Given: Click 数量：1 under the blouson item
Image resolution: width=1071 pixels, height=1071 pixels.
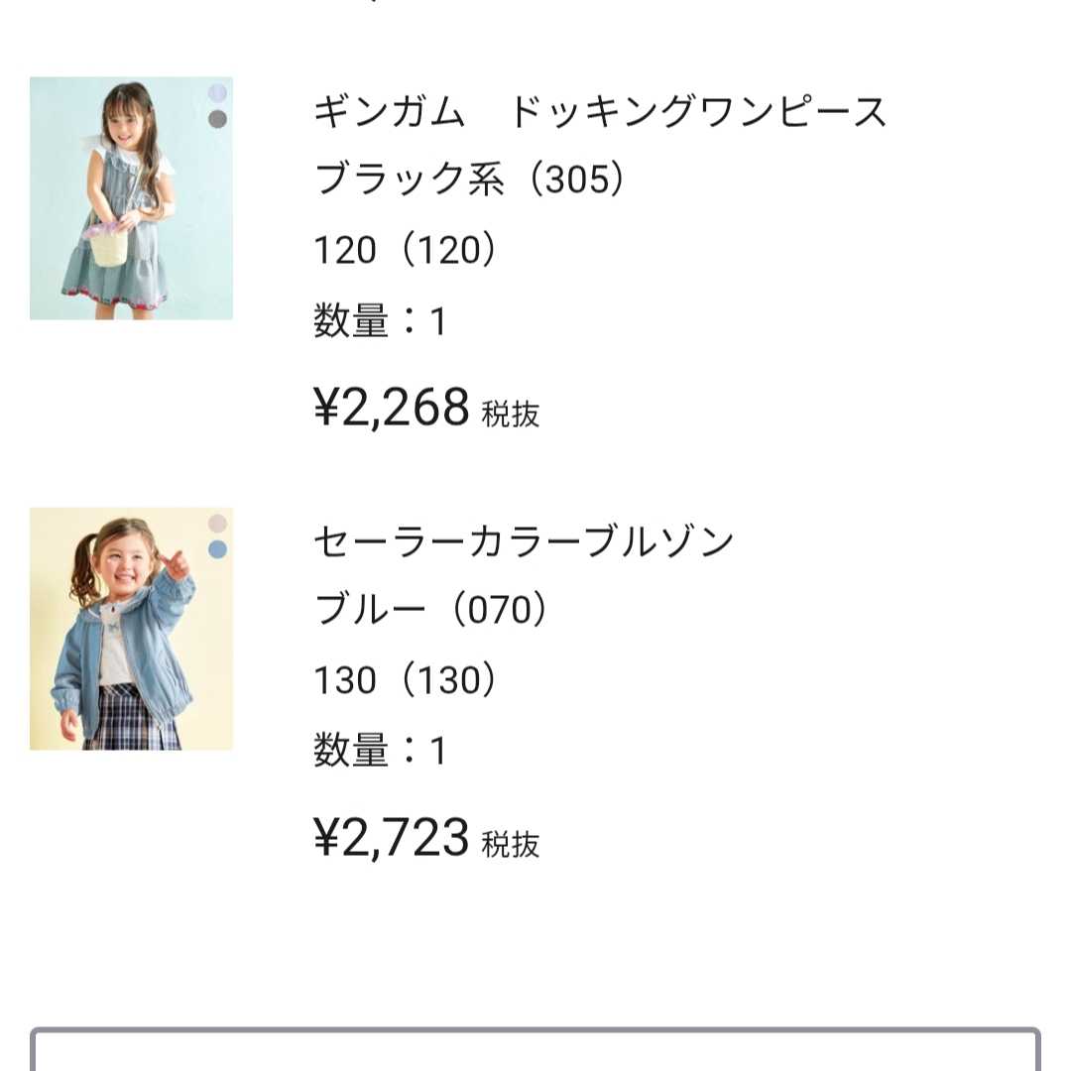Looking at the screenshot, I should pyautogui.click(x=380, y=750).
